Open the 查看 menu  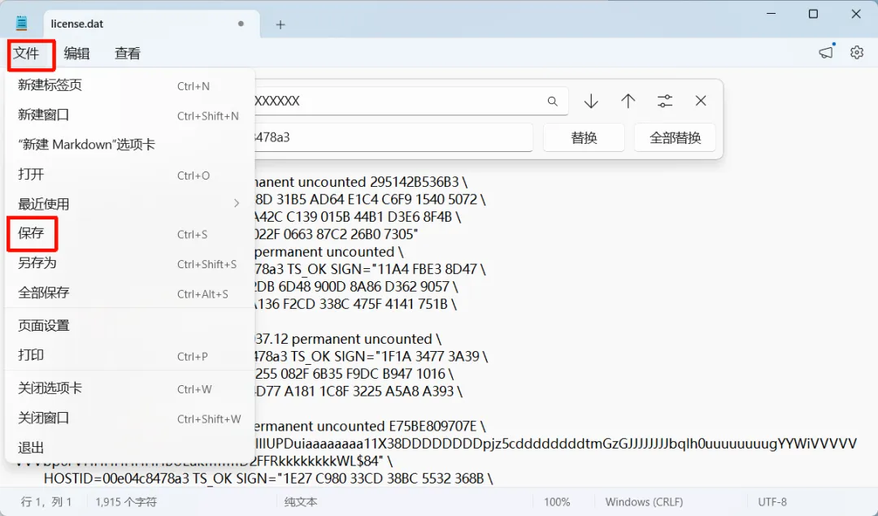pyautogui.click(x=128, y=53)
